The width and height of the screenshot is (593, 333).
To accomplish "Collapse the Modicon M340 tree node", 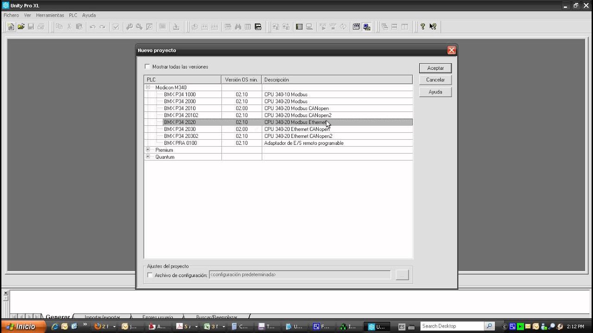I will [x=148, y=87].
